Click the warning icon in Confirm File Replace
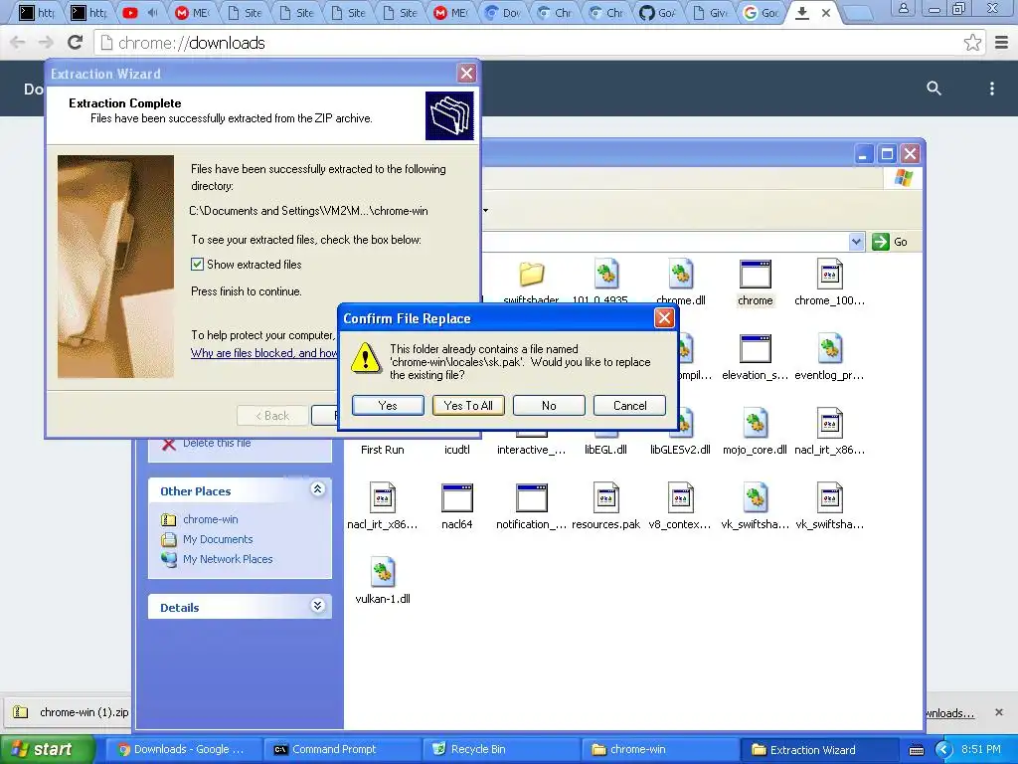The width and height of the screenshot is (1018, 764). (x=366, y=358)
